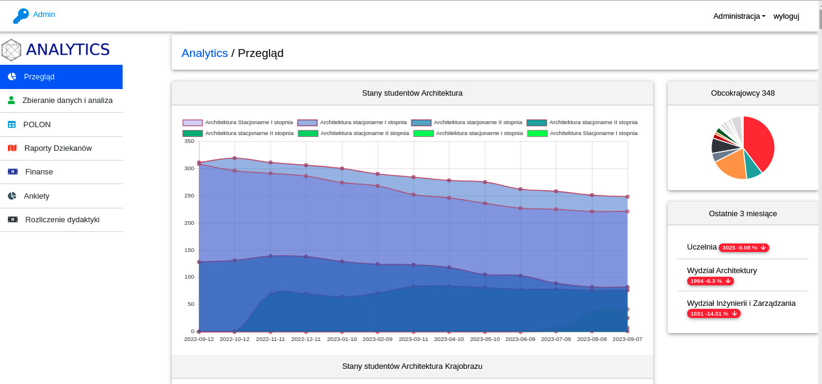The width and height of the screenshot is (822, 384).
Task: Open the Administracja dropdown menu
Action: pyautogui.click(x=739, y=16)
